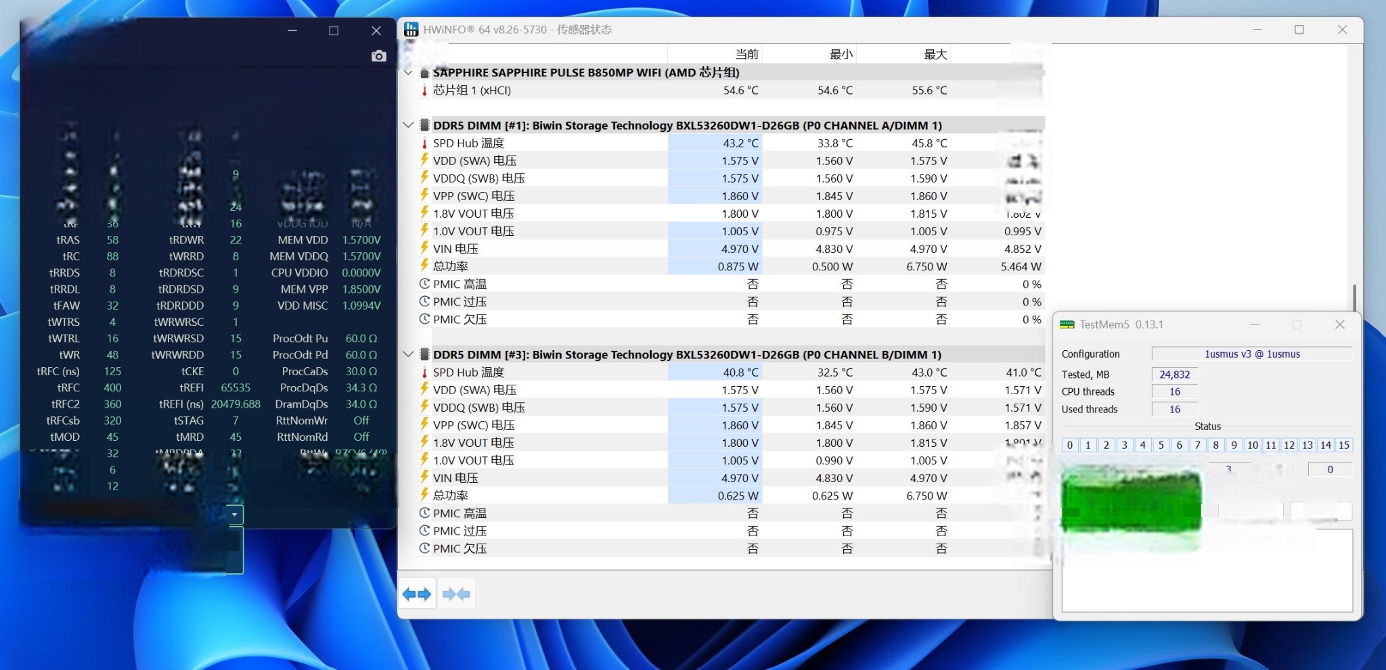Screen dimensions: 1386x670
Task: Click the TestMem5 icon in its title bar
Action: 1067,325
